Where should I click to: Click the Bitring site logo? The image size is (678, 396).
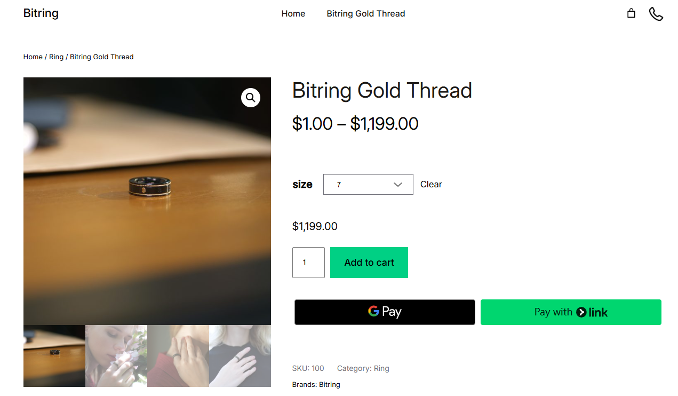point(41,13)
